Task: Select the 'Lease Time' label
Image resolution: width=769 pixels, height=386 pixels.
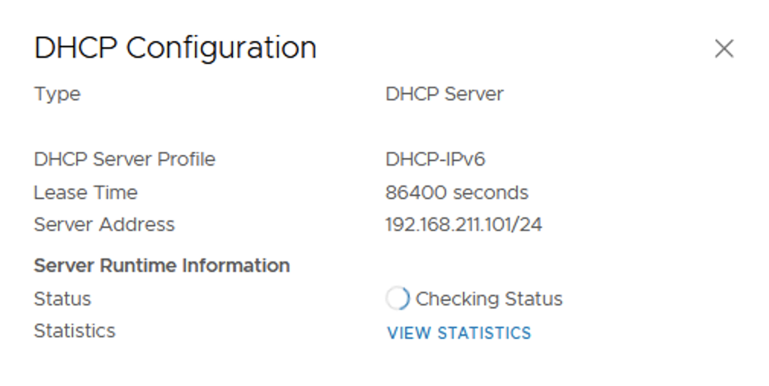Action: 85,193
